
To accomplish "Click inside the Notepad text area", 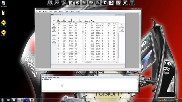I will 89,84.
